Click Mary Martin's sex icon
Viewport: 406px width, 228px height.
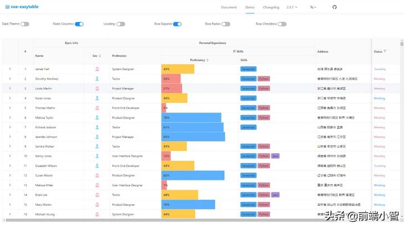97,204
